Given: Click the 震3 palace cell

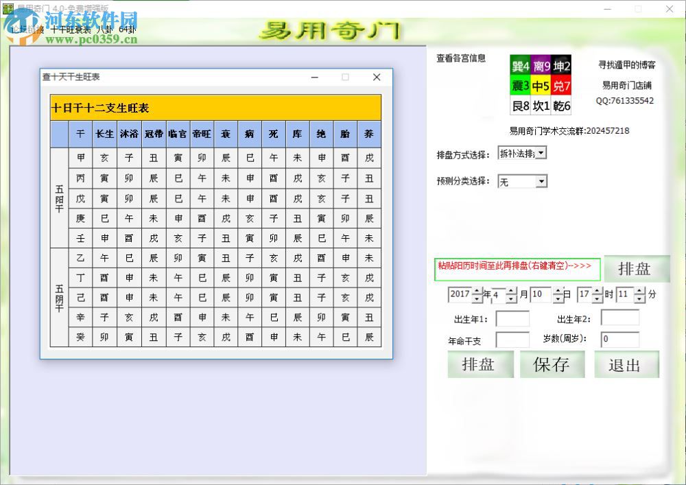Looking at the screenshot, I should pos(519,86).
